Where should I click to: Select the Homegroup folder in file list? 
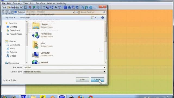click(x=43, y=35)
